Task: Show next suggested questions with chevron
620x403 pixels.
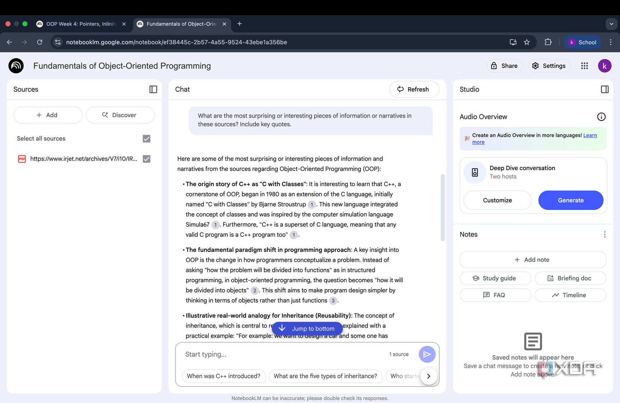Action: (x=429, y=376)
